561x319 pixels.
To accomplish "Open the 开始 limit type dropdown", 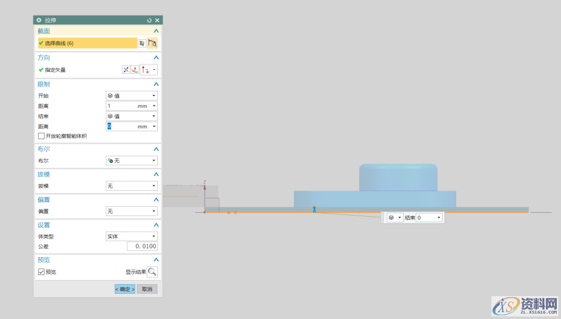I will click(131, 96).
